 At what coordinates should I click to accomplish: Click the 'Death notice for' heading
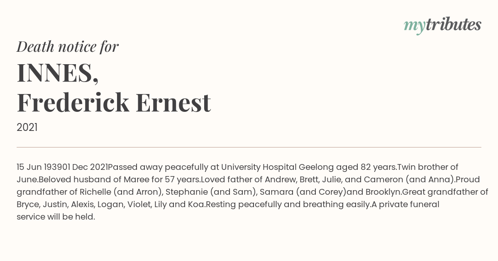(x=68, y=47)
